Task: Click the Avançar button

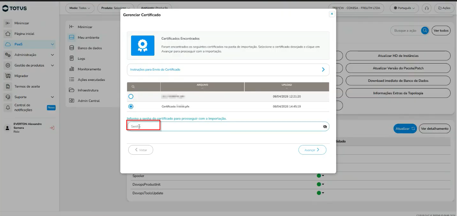Action: coord(312,150)
